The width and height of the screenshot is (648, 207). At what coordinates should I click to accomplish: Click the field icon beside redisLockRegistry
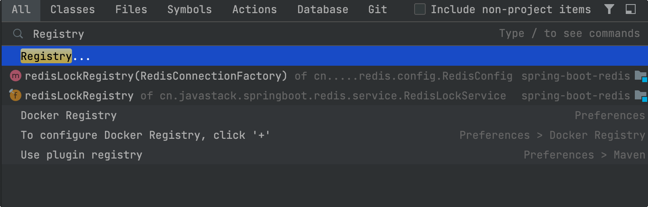(x=15, y=96)
